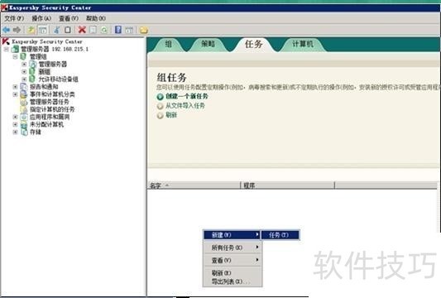Image resolution: width=441 pixels, height=298 pixels.
Task: Switch to the 组 tab
Action: [168, 44]
